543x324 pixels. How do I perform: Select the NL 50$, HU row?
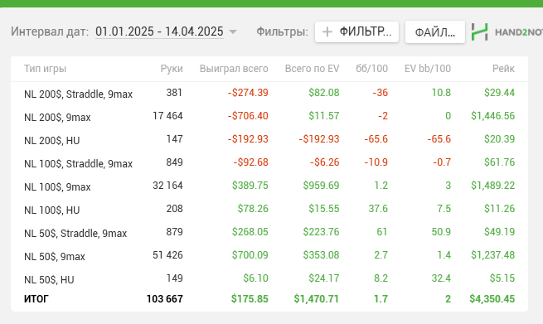pos(269,278)
